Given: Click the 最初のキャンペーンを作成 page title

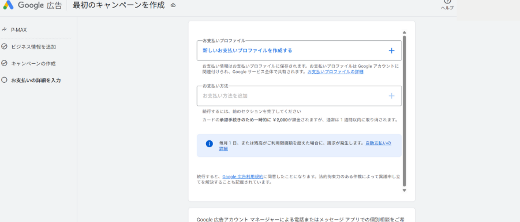Looking at the screenshot, I should [x=118, y=5].
